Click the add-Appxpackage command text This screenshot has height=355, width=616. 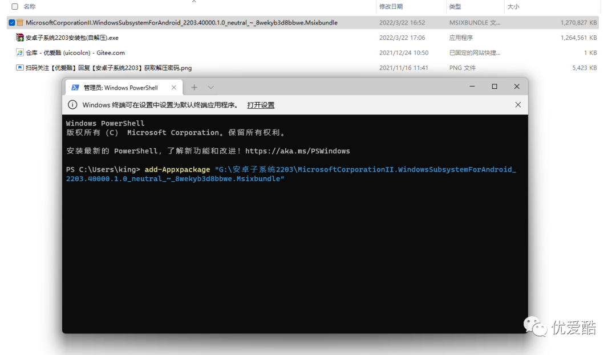point(177,169)
